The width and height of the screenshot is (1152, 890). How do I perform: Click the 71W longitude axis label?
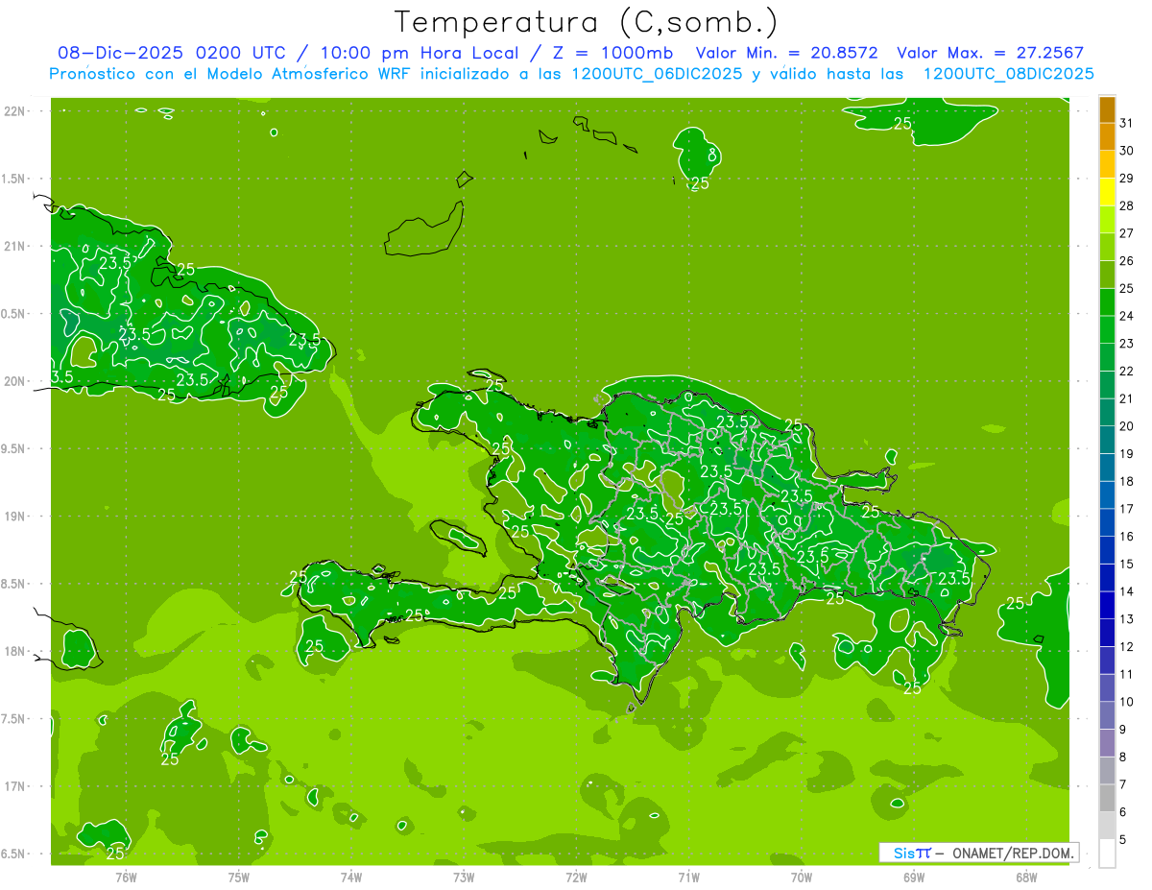[x=688, y=877]
